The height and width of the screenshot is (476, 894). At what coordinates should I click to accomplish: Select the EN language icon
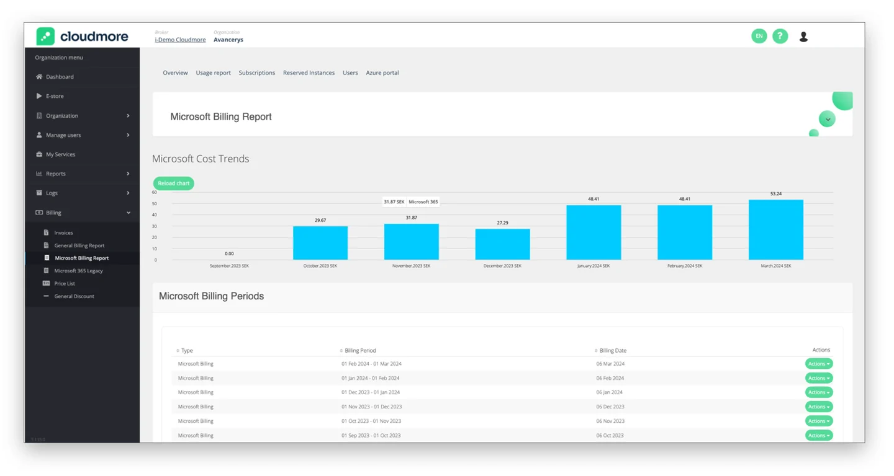tap(759, 36)
